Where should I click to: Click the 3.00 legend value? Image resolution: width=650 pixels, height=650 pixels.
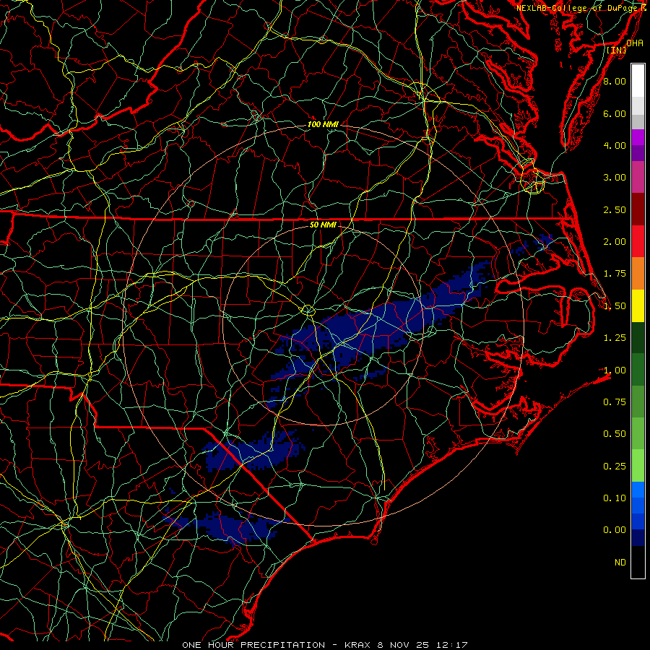[615, 178]
